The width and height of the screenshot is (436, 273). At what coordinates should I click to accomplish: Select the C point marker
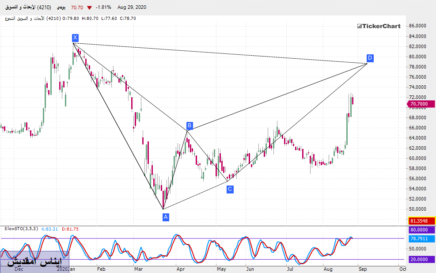pyautogui.click(x=230, y=190)
